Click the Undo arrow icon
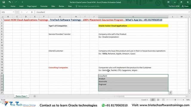The height and width of the screenshot is (107, 191). (10, 2)
